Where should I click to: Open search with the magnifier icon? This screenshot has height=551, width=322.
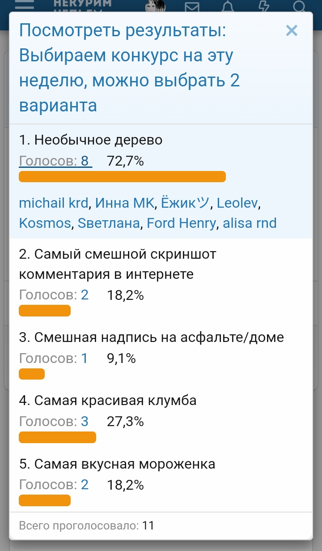click(299, 6)
